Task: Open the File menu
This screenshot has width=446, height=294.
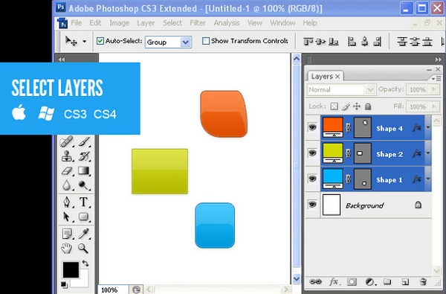Action: pos(77,23)
